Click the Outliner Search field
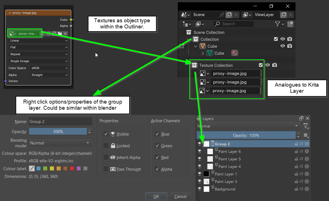Image resolution: width=329 pixels, height=201 pixels. 234,24
